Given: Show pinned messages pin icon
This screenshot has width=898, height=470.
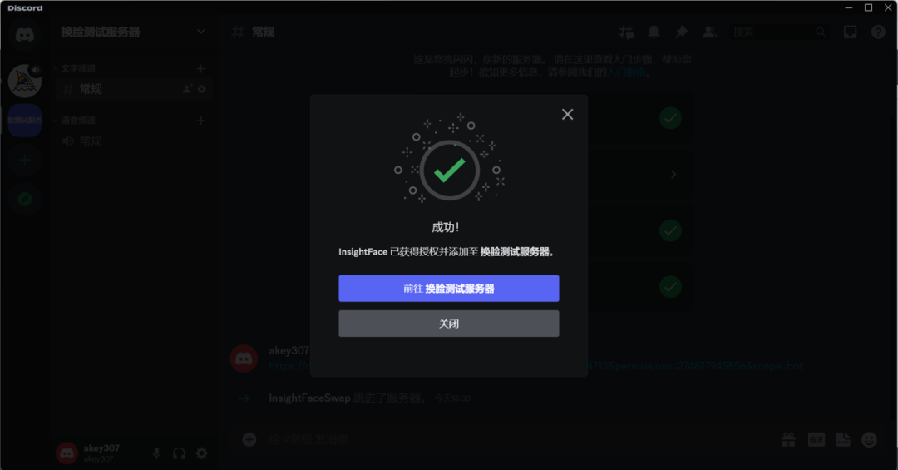Looking at the screenshot, I should coord(682,32).
